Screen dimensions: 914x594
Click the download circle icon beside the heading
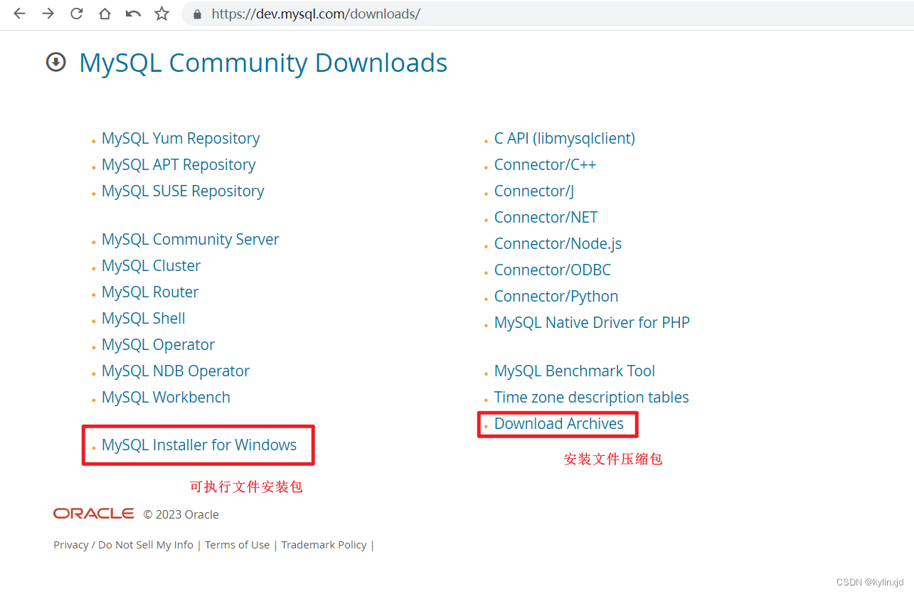tap(56, 63)
